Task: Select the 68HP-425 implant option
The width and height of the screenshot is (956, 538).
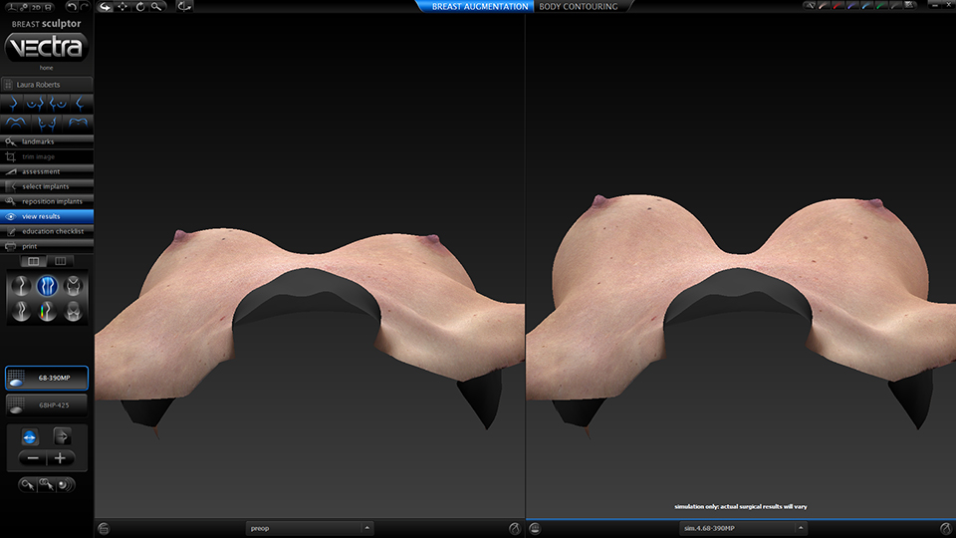Action: coord(47,404)
